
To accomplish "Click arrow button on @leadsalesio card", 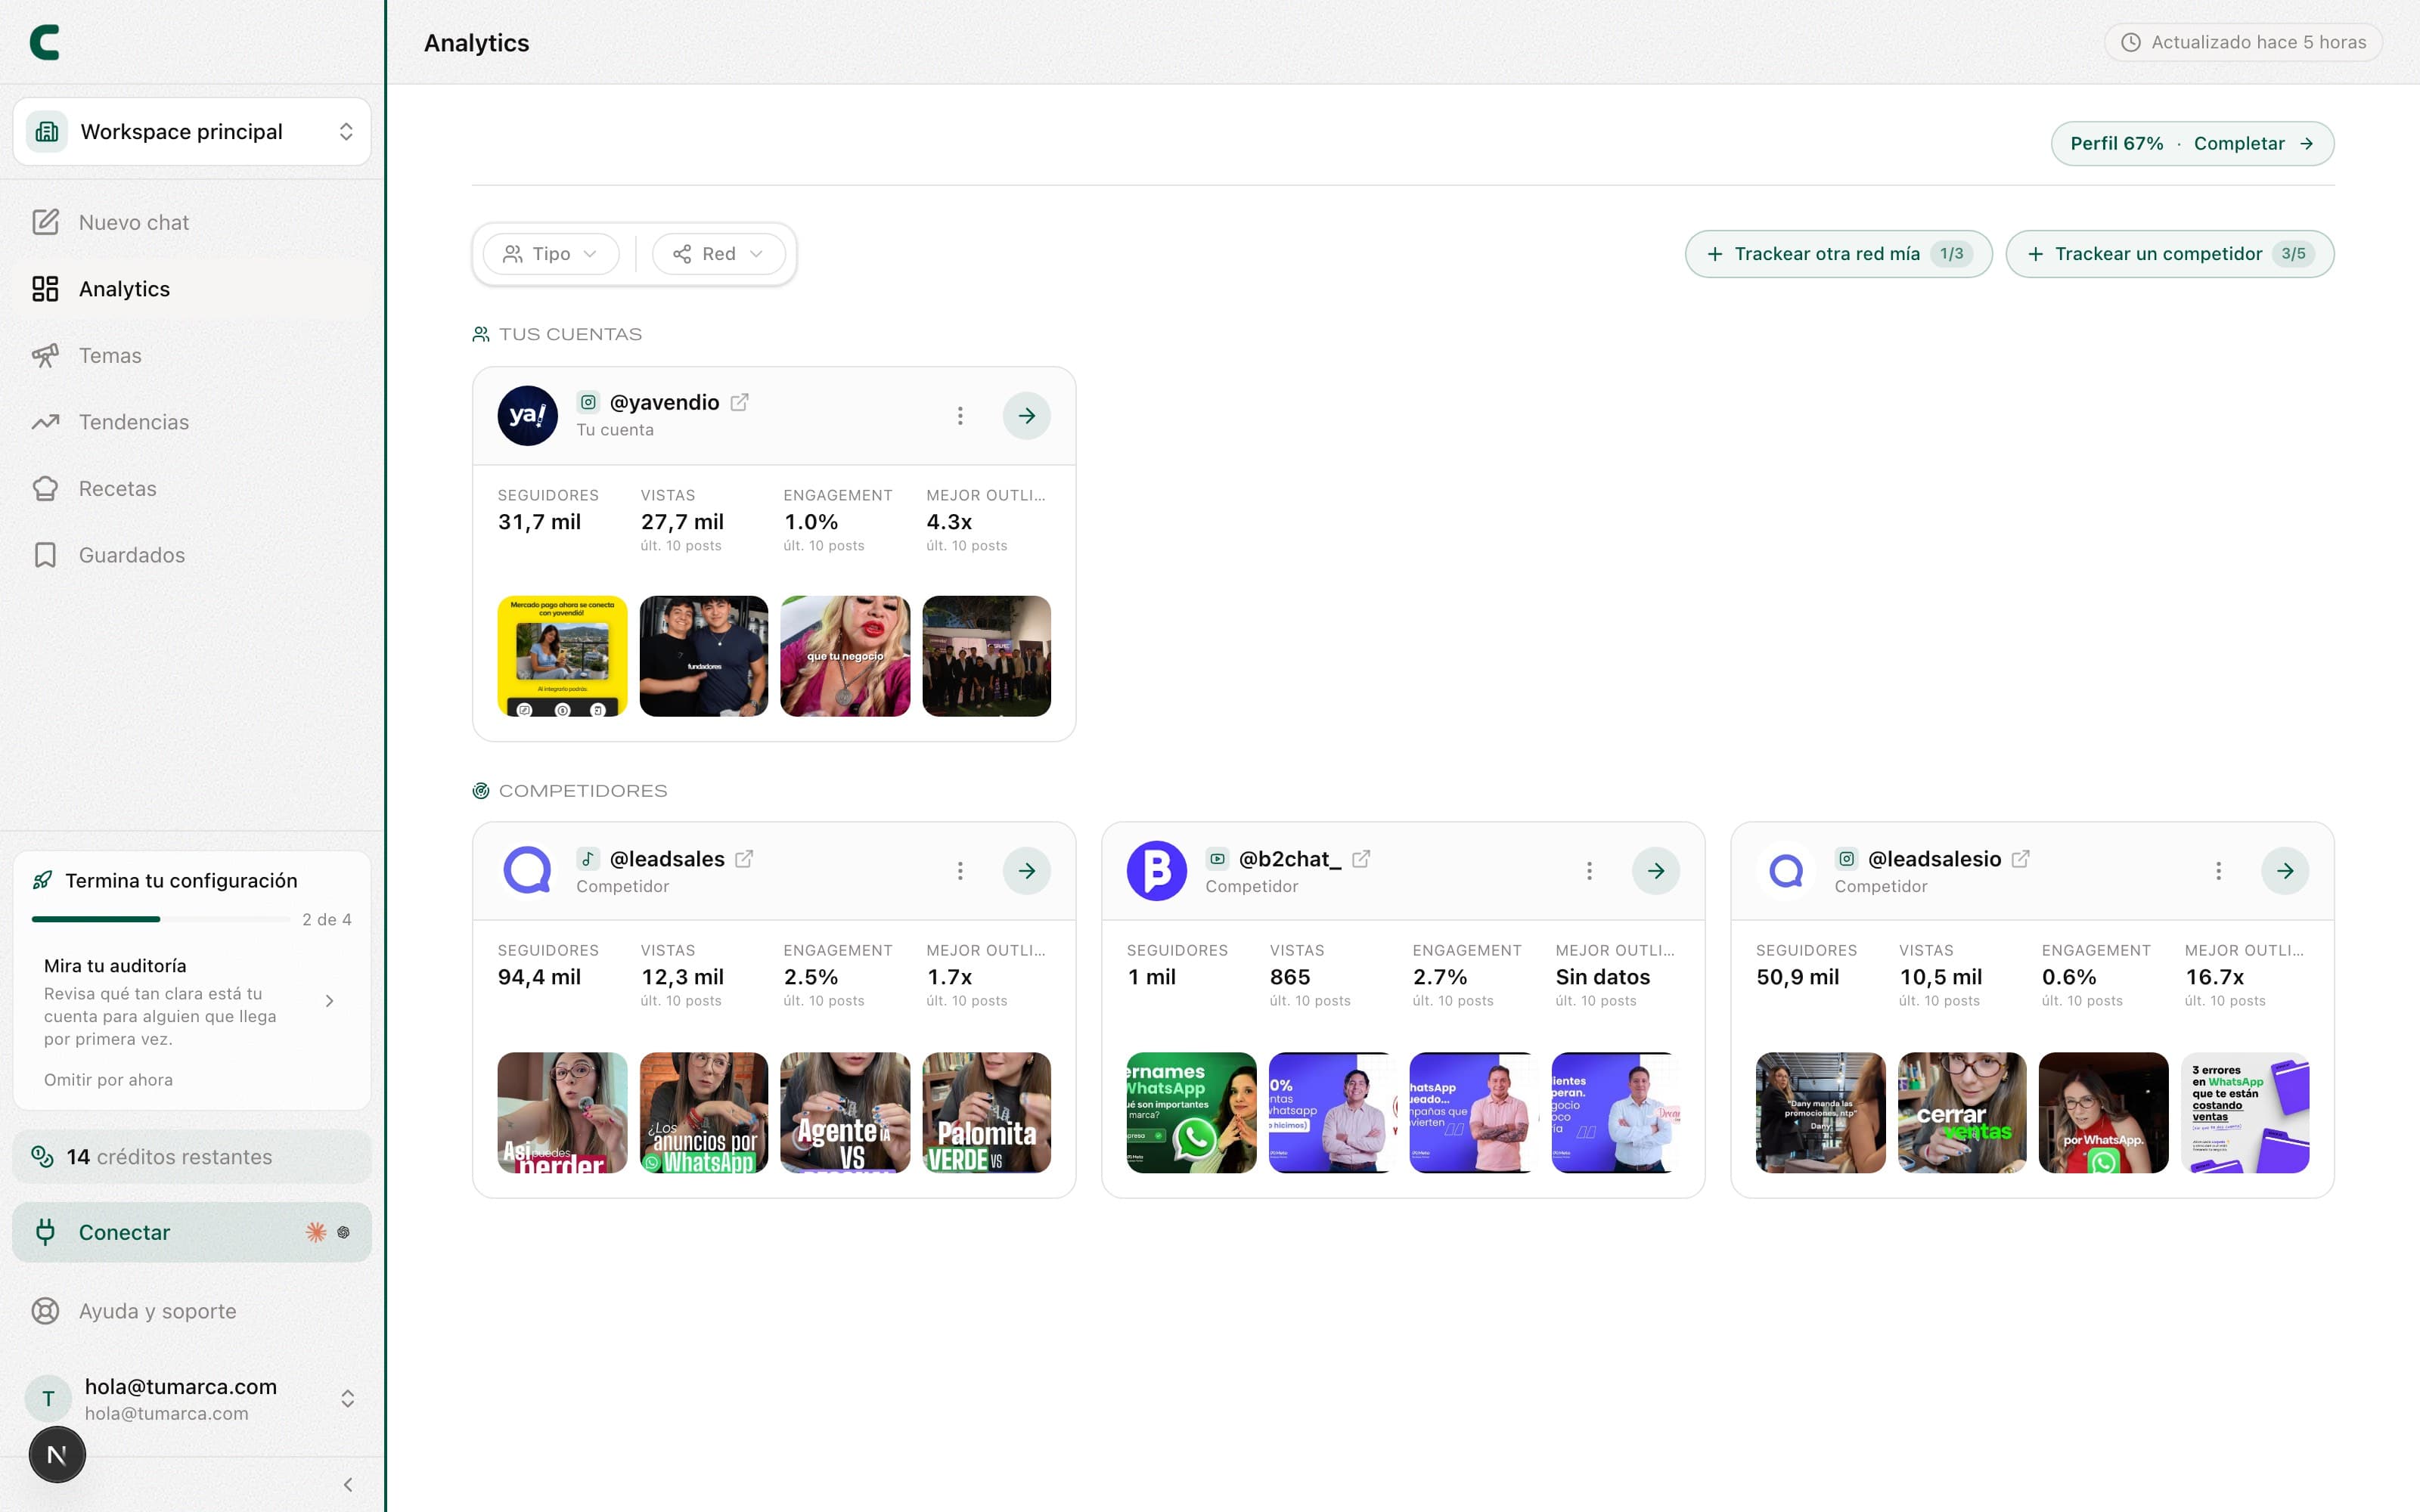I will 2285,871.
